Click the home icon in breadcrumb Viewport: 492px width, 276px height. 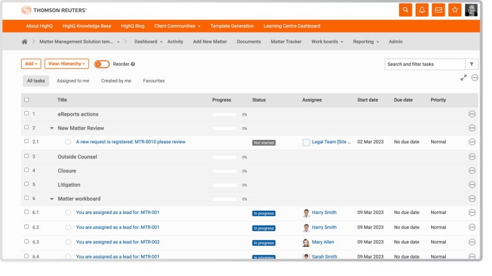pos(25,42)
